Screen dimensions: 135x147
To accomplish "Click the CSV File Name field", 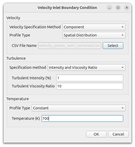I will [x=70, y=46].
